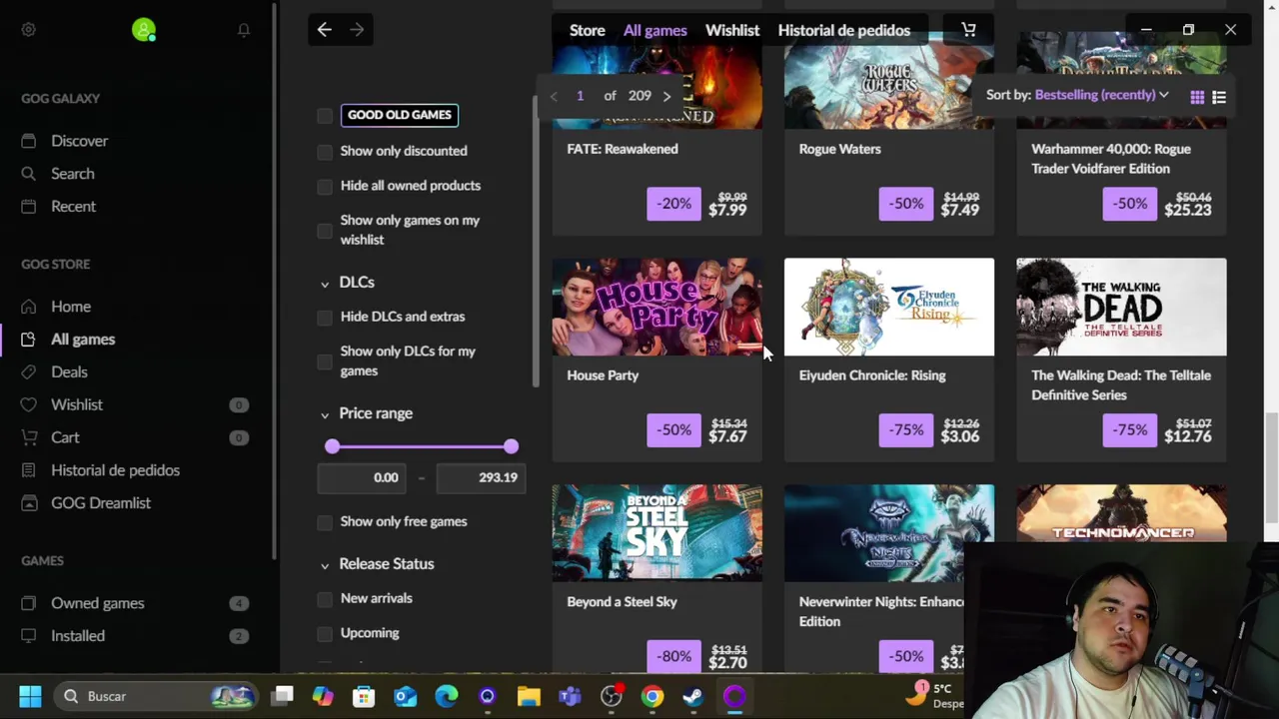1279x719 pixels.
Task: Open the Windows Start menu
Action: pos(30,696)
